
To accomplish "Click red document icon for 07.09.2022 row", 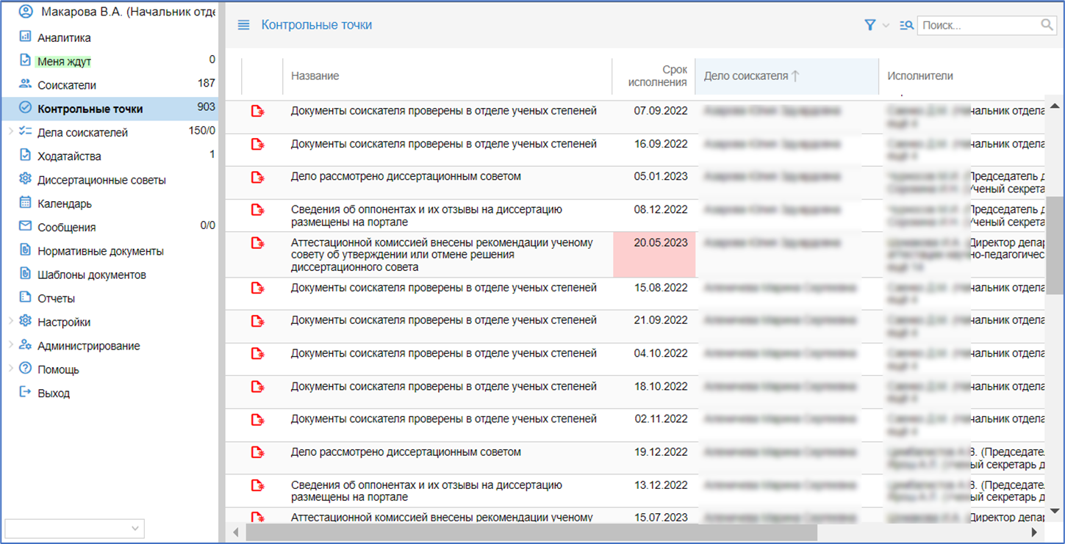I will (257, 112).
